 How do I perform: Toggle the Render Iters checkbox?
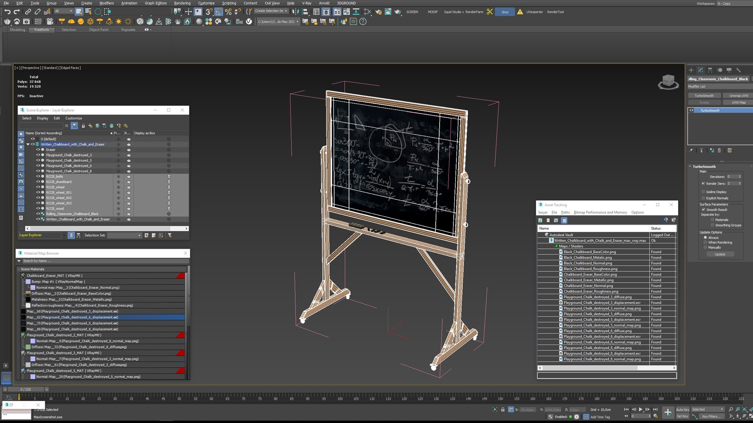click(x=703, y=183)
